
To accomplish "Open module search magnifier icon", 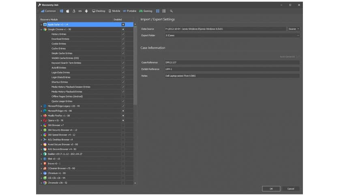I will (171, 11).
